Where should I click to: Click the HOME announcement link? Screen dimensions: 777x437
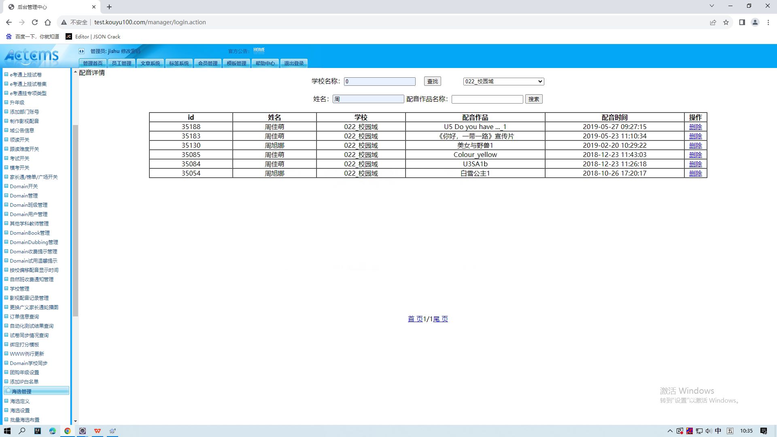point(259,50)
